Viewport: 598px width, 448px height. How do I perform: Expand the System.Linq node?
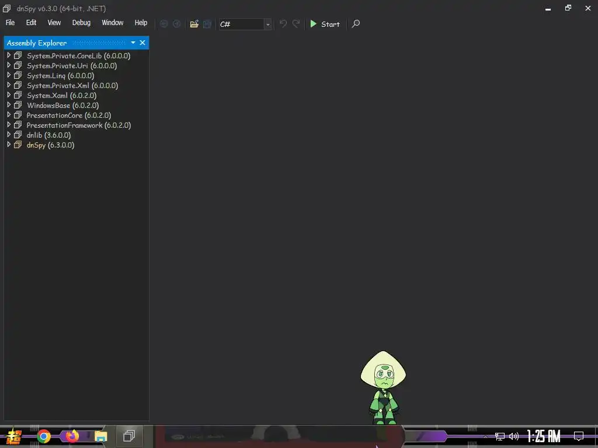(x=9, y=75)
